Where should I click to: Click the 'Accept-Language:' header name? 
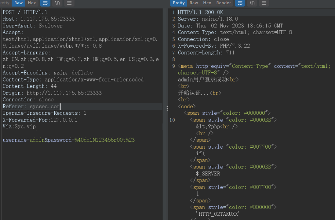(x=26, y=52)
